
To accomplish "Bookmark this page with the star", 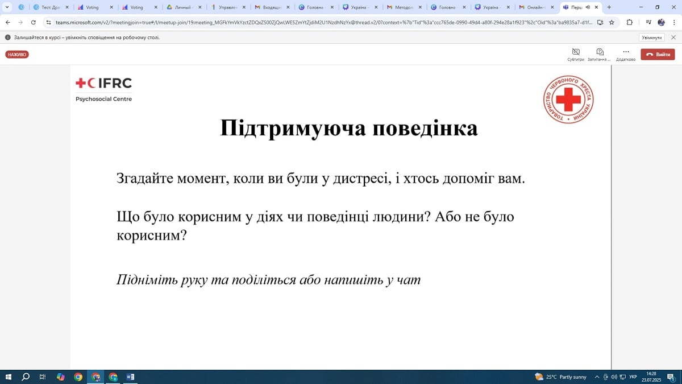I will click(612, 22).
